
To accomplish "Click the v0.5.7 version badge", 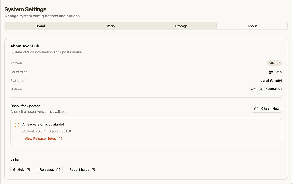I will tap(275, 63).
